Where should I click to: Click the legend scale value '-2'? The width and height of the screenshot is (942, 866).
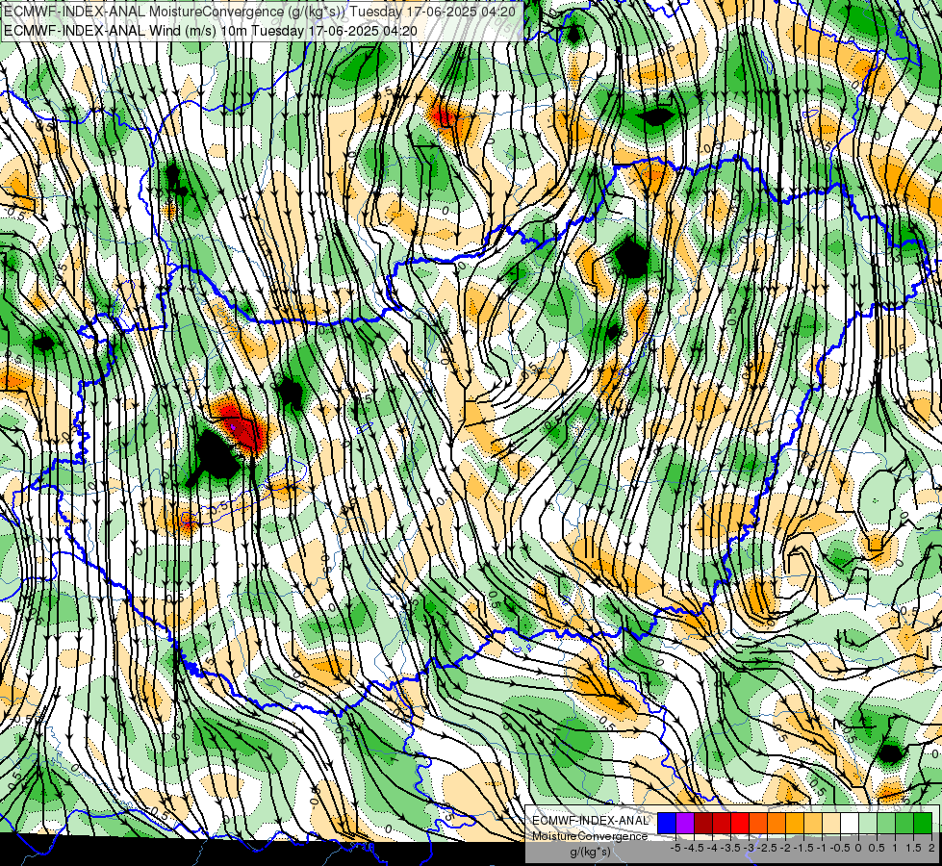click(786, 848)
